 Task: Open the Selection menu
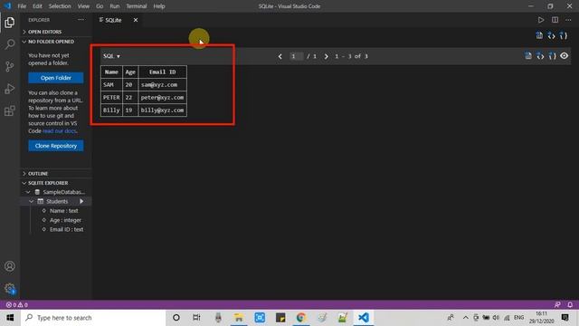click(60, 6)
